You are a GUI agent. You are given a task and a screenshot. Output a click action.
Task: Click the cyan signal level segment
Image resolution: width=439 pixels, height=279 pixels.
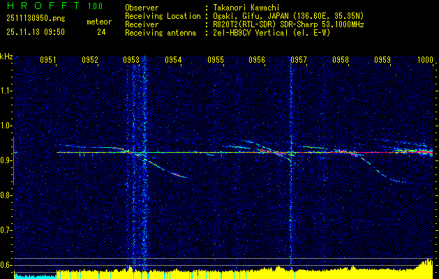click(36, 276)
